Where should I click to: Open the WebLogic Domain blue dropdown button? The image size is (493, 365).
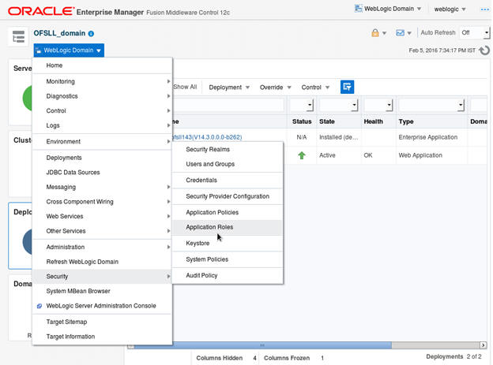[69, 50]
